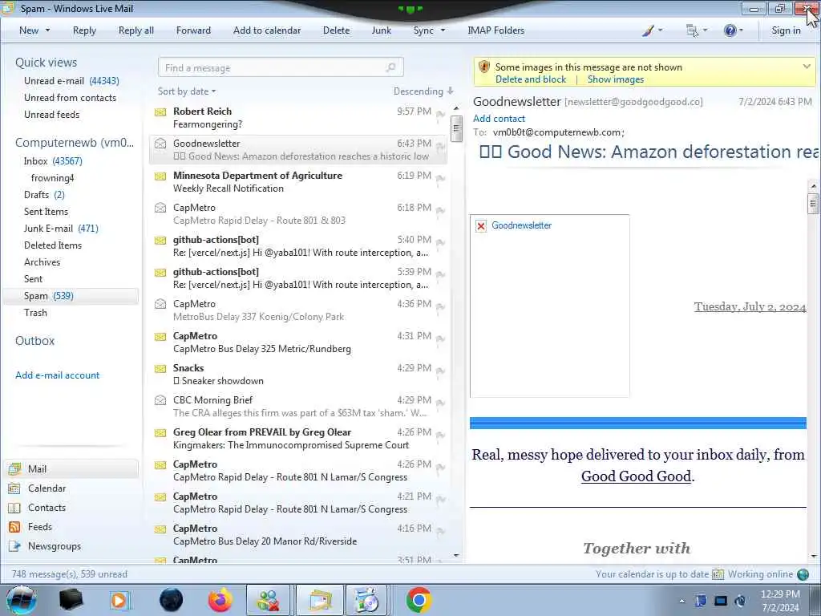Launch Firefox from the taskbar
This screenshot has height=616, width=821.
(220, 600)
